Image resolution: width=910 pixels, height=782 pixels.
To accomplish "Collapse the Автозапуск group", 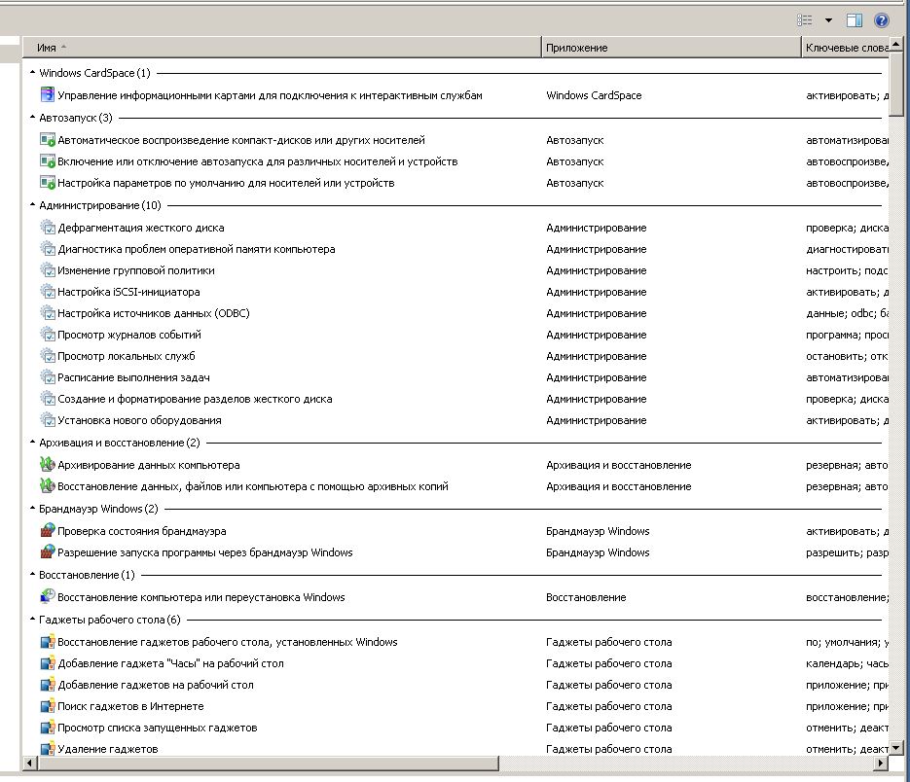I will pos(32,117).
